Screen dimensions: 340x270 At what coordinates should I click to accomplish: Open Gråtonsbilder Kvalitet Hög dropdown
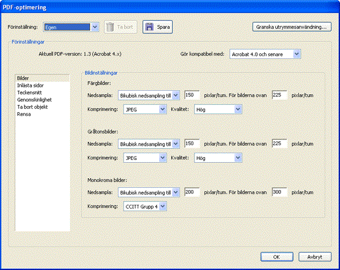[x=218, y=158]
